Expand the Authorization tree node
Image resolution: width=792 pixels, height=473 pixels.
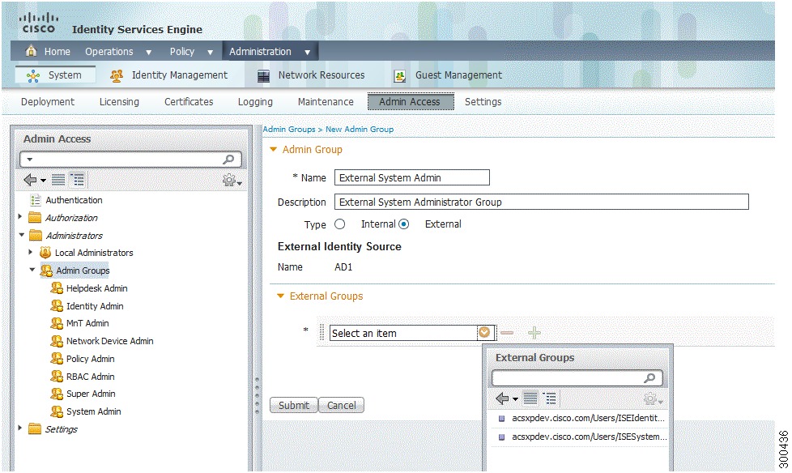(x=19, y=216)
